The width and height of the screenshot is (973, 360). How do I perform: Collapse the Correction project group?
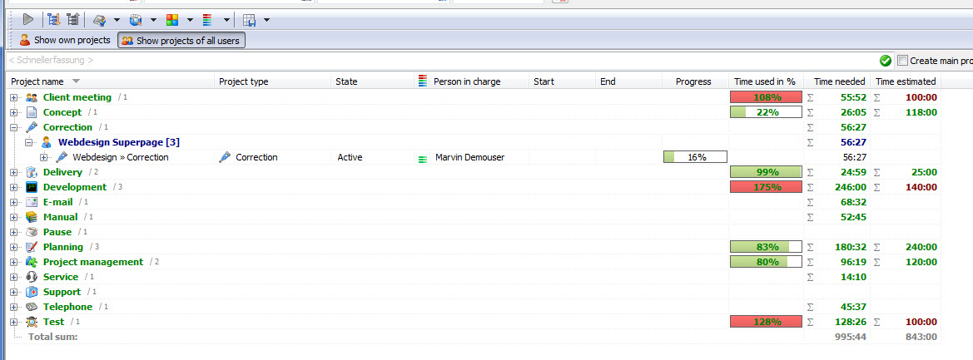click(13, 127)
